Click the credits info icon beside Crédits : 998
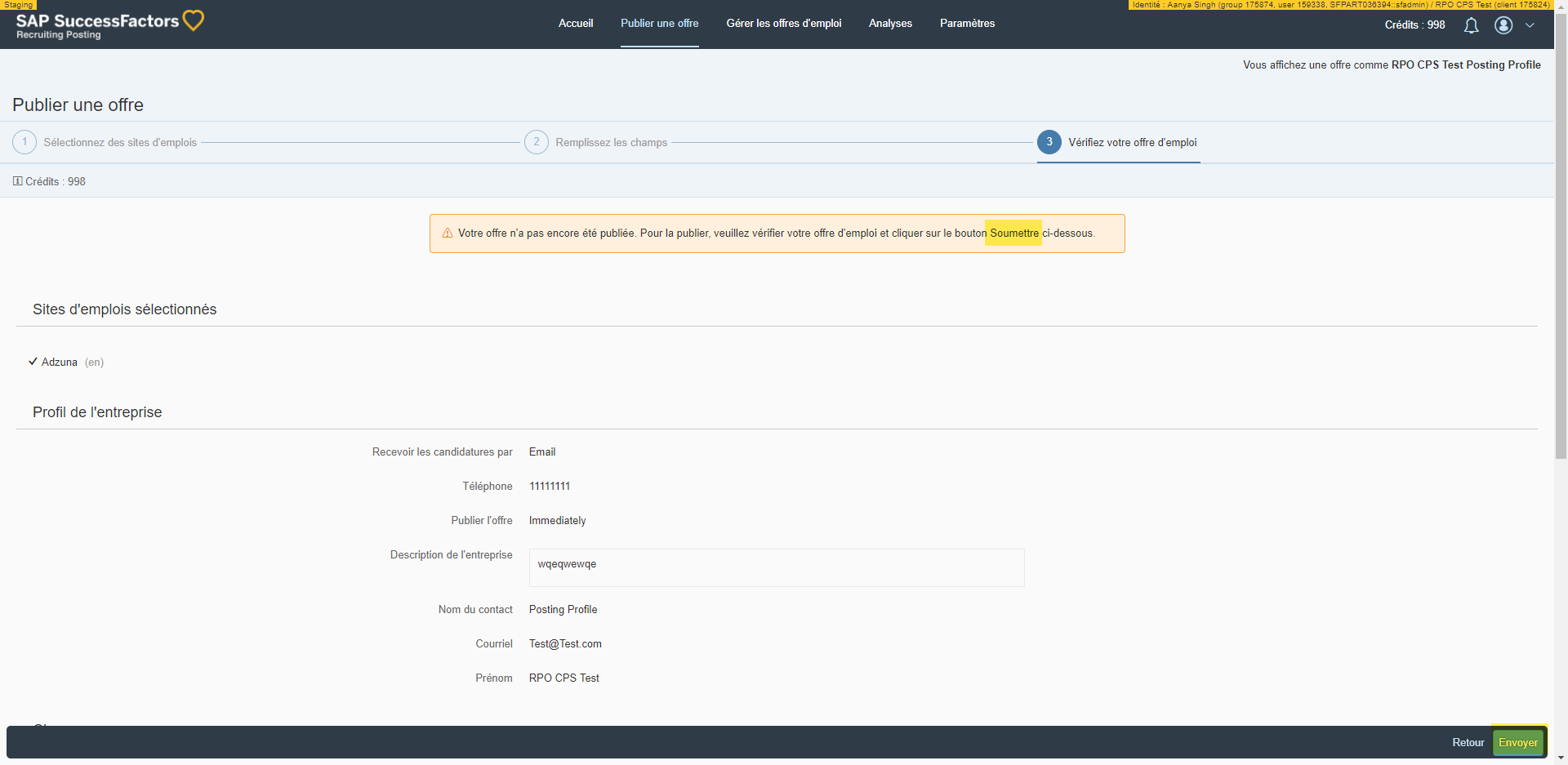 17,181
